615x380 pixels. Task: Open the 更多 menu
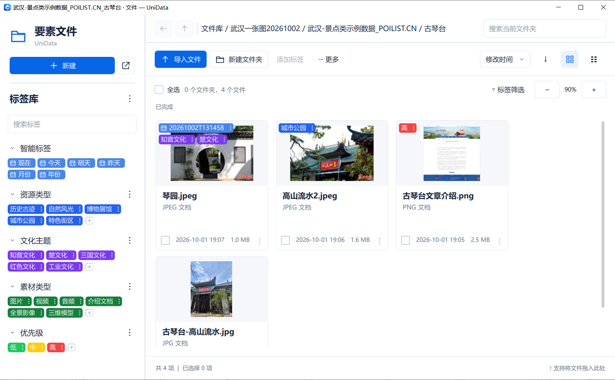coord(329,59)
